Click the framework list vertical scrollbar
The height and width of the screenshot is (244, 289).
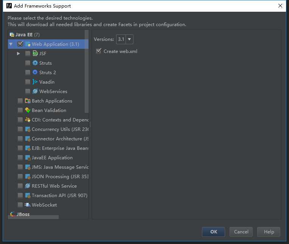click(x=87, y=71)
